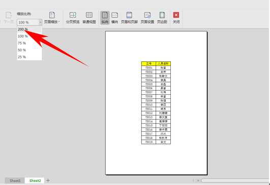270x185 pixels.
Task: Select 纵向 portrait orientation
Action: tap(105, 18)
